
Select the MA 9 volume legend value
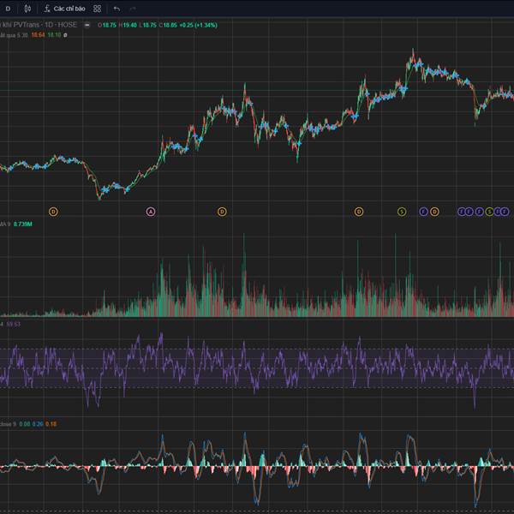[23, 224]
